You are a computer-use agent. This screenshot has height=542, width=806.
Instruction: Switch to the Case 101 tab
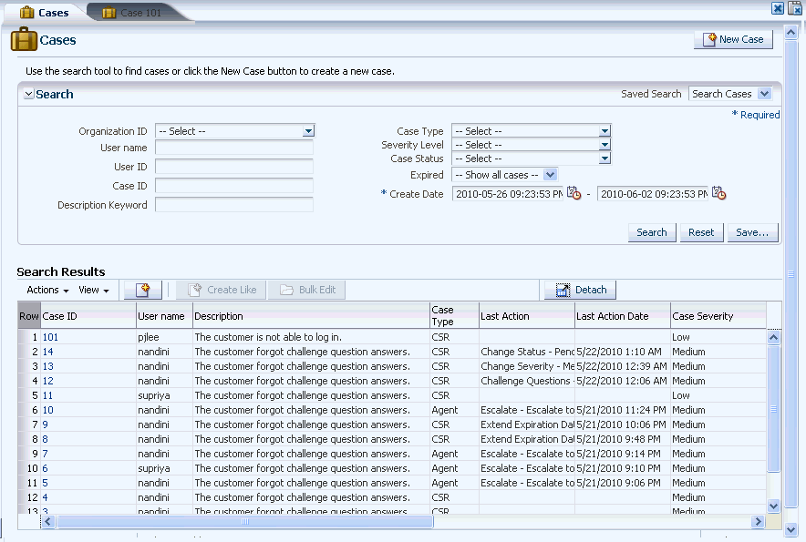139,13
